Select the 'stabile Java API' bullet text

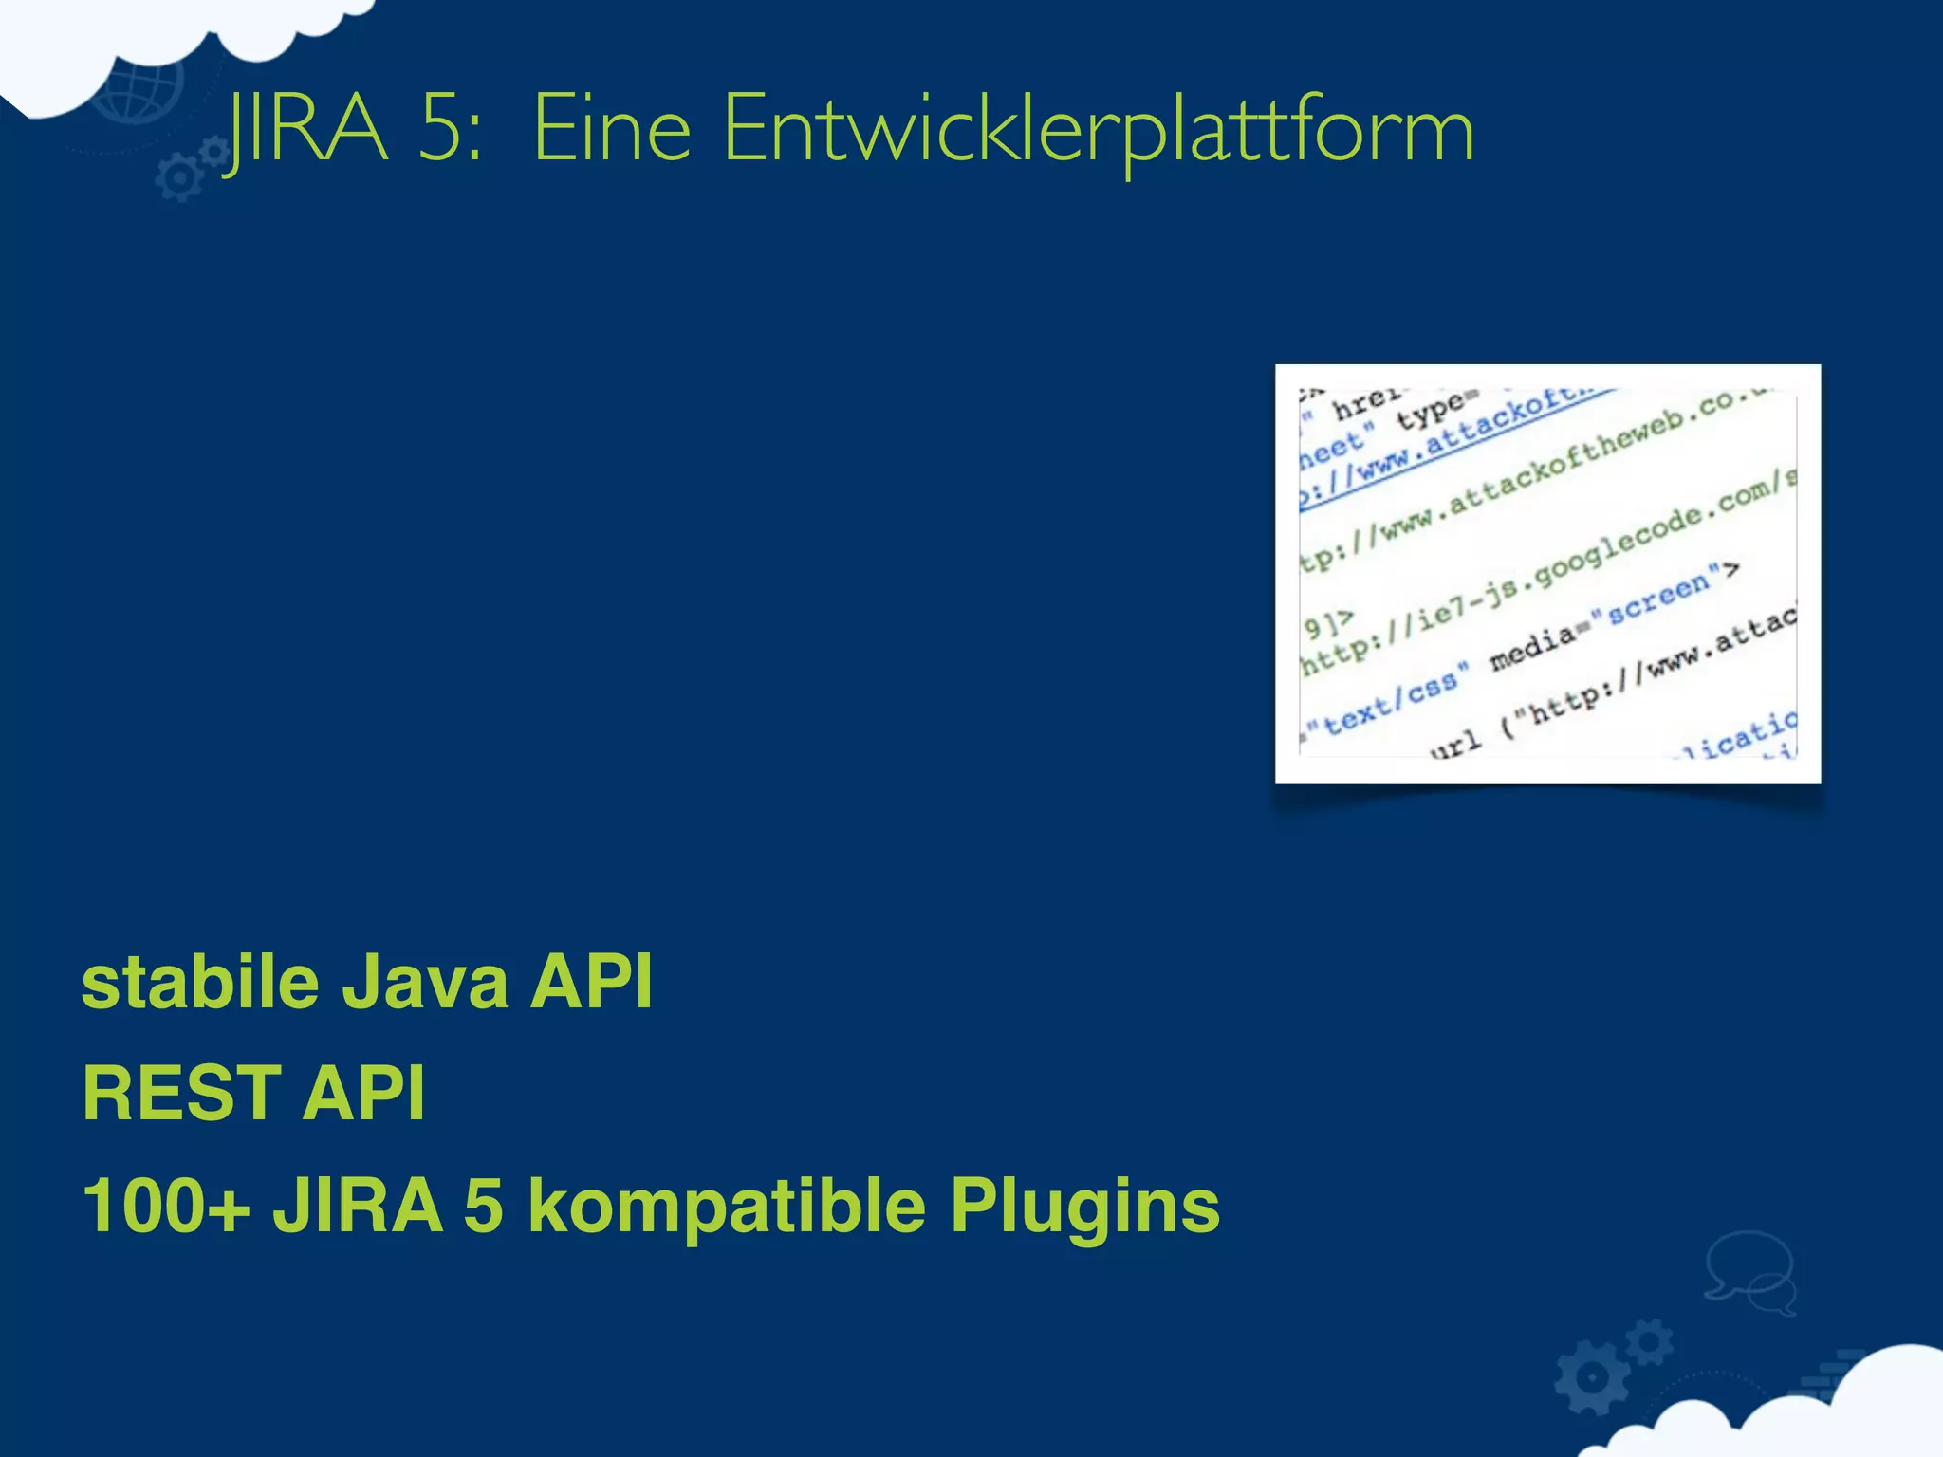pyautogui.click(x=367, y=982)
